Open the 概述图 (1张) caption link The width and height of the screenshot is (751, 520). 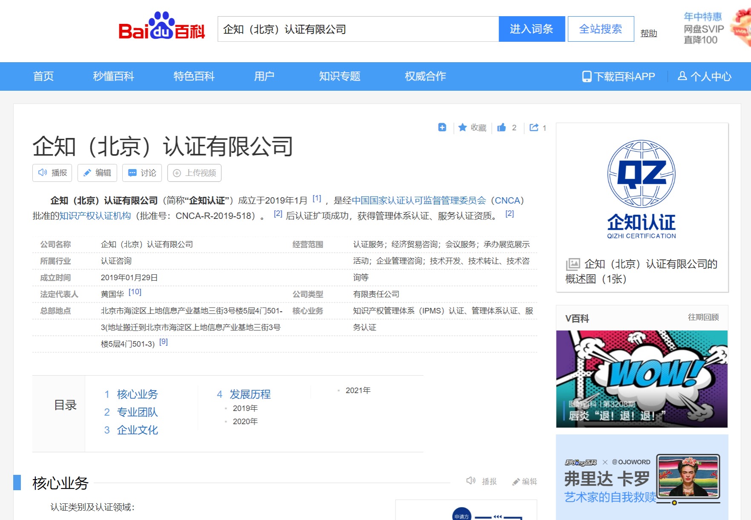tap(641, 271)
